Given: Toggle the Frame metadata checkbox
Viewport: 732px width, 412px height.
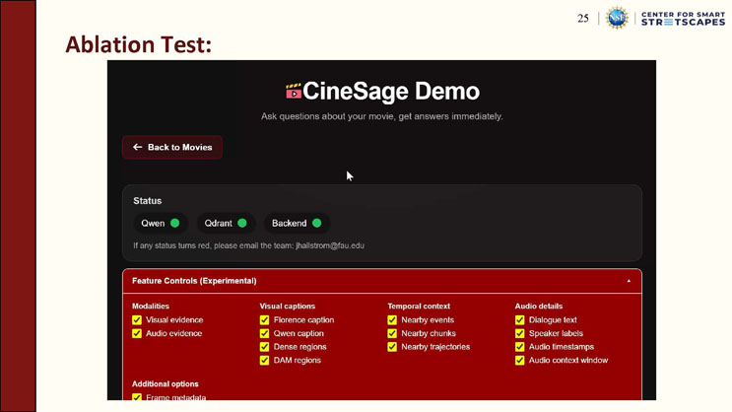Looking at the screenshot, I should (x=137, y=397).
